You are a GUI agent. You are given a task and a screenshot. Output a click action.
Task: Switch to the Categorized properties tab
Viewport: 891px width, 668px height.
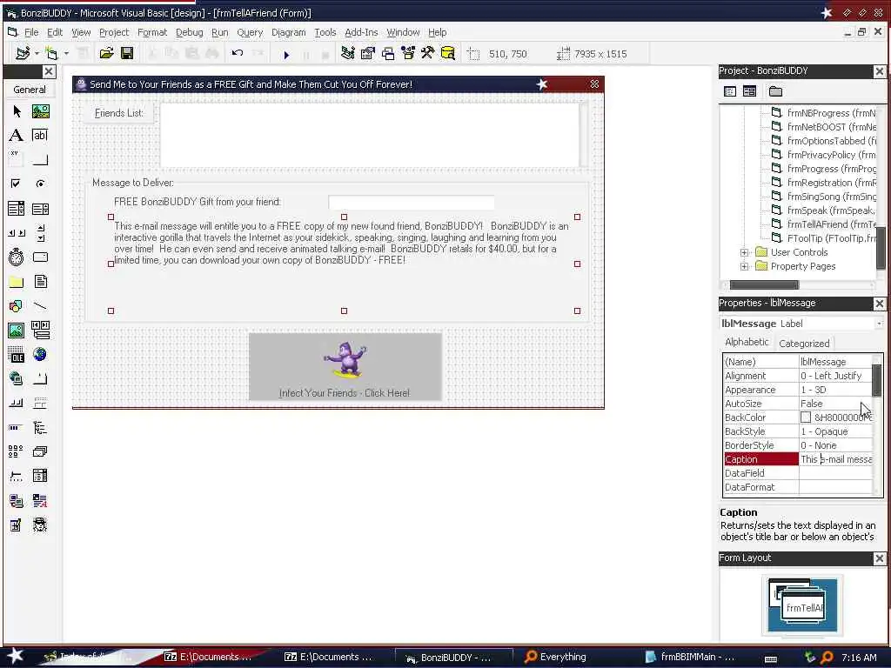804,343
